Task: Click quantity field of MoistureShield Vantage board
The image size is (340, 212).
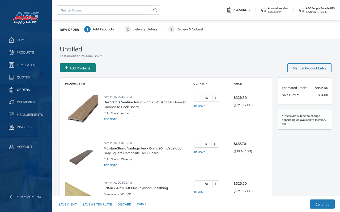Action: point(206,144)
